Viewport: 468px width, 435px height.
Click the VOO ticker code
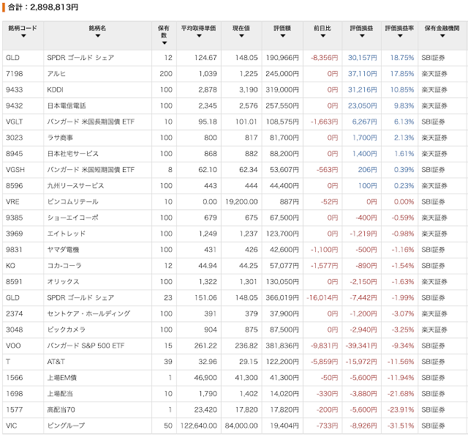point(13,346)
